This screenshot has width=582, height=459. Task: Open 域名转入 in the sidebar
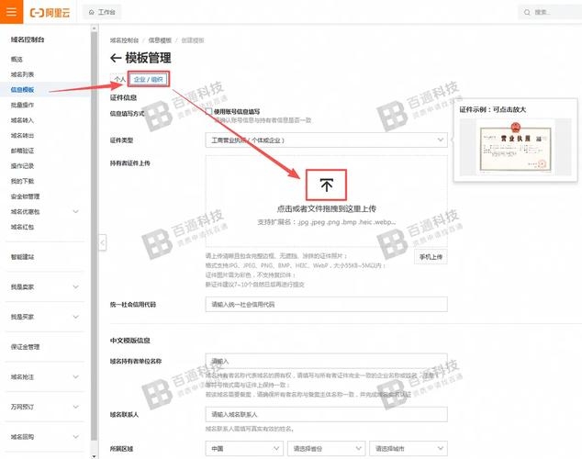coord(22,120)
